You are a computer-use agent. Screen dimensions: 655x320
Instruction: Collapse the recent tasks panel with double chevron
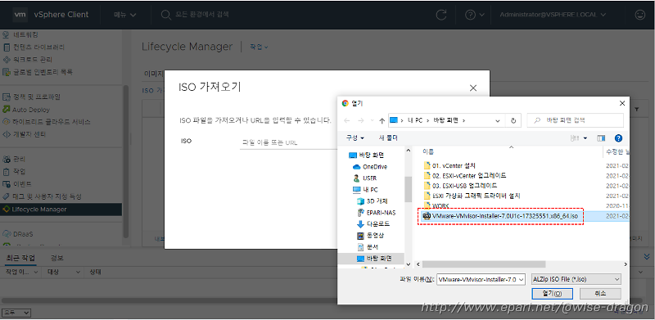click(647, 256)
